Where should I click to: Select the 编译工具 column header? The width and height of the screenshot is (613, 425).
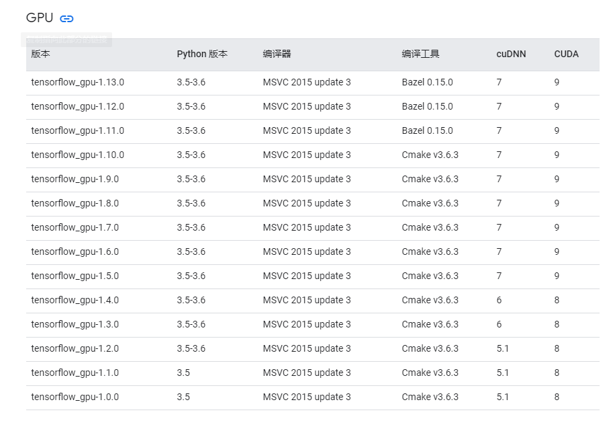point(421,54)
